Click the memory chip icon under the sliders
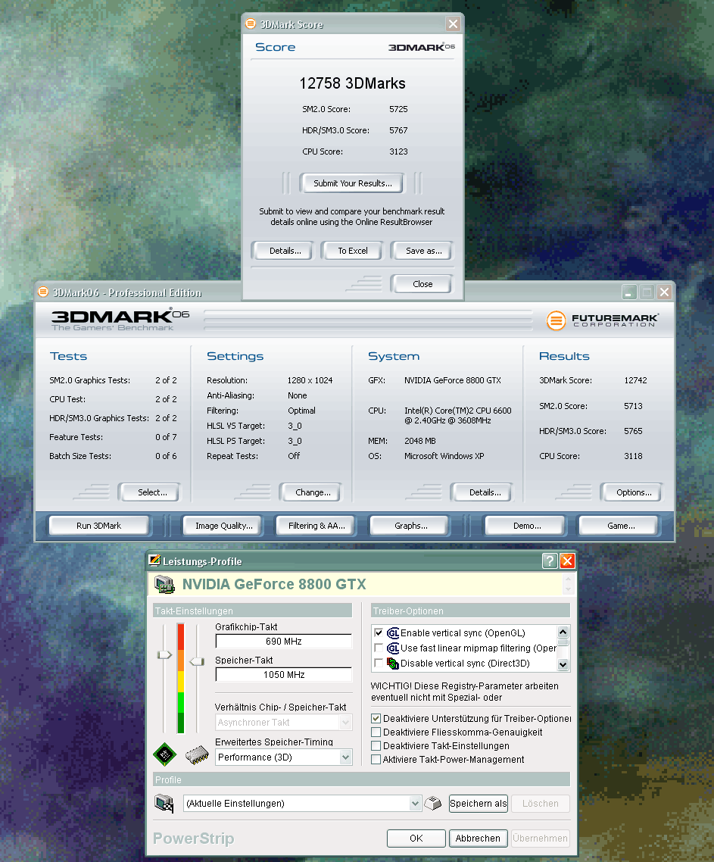The width and height of the screenshot is (714, 862). coord(197,754)
